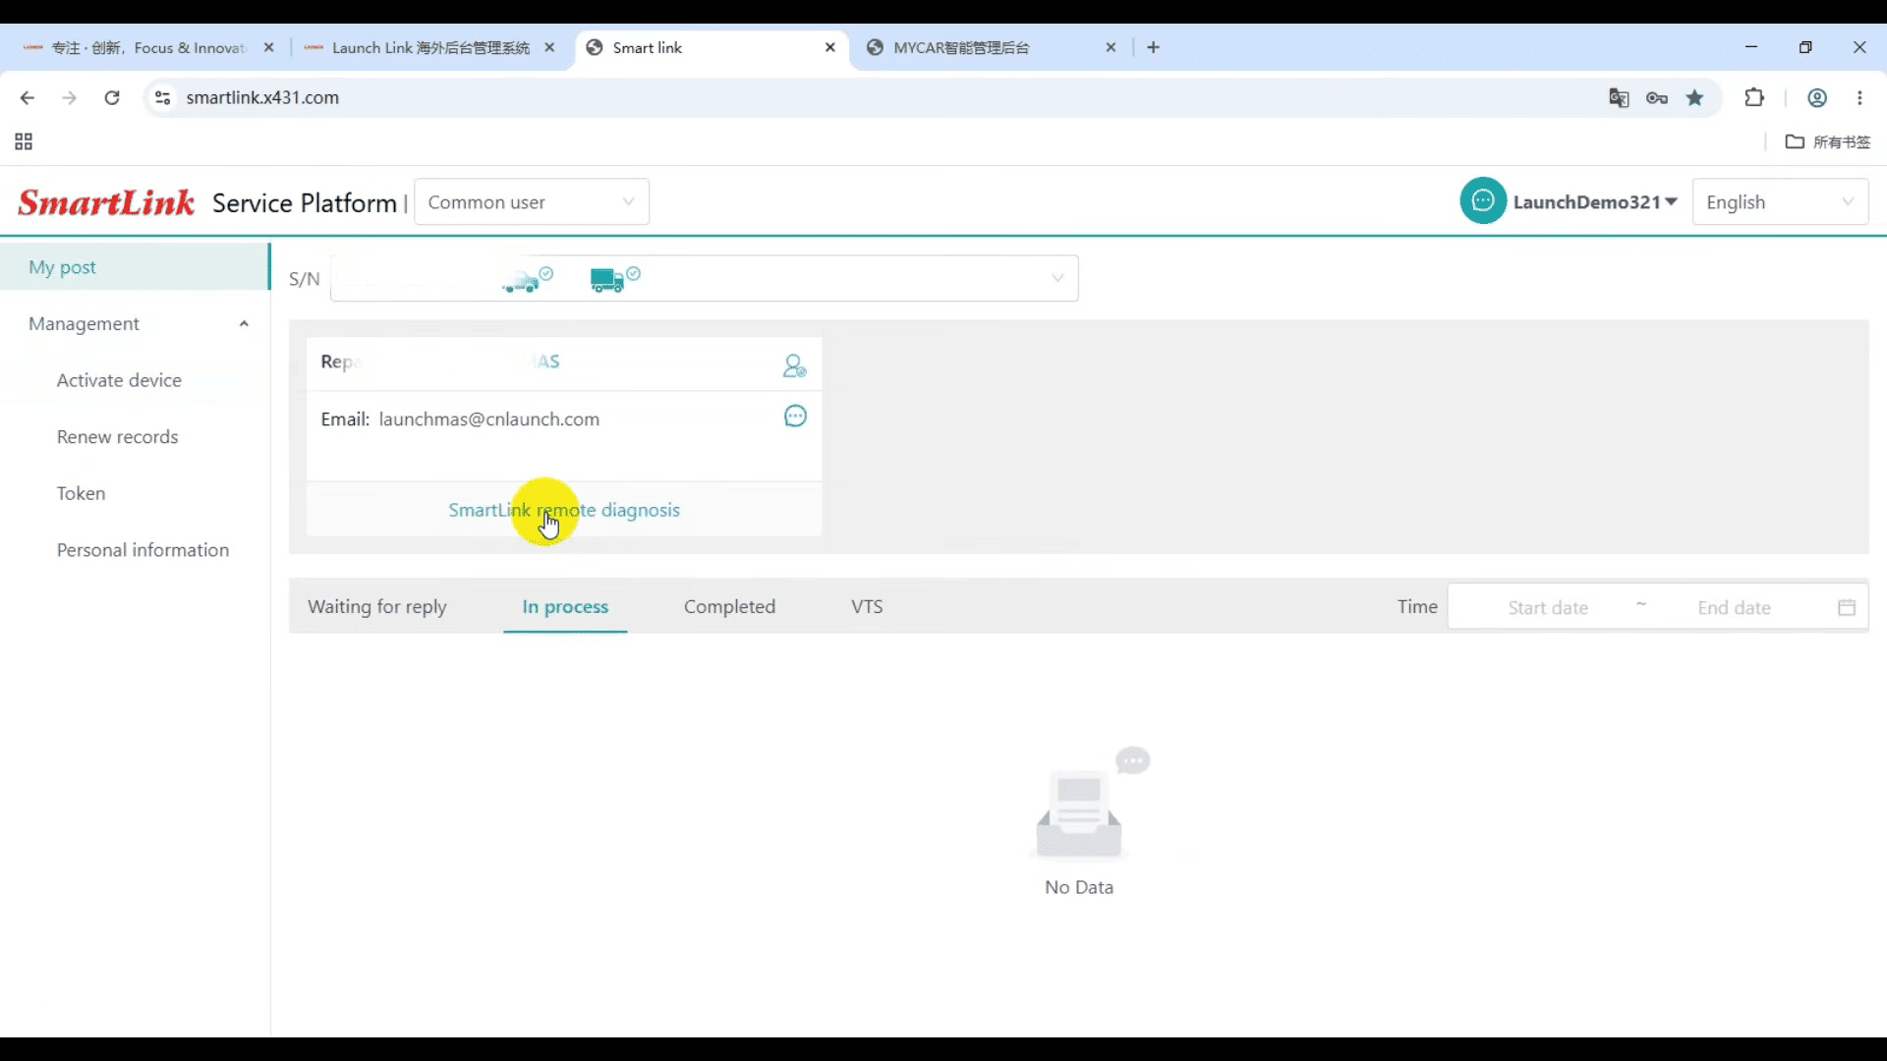The height and width of the screenshot is (1061, 1887).
Task: Open calendar icon in date range
Action: coord(1847,607)
